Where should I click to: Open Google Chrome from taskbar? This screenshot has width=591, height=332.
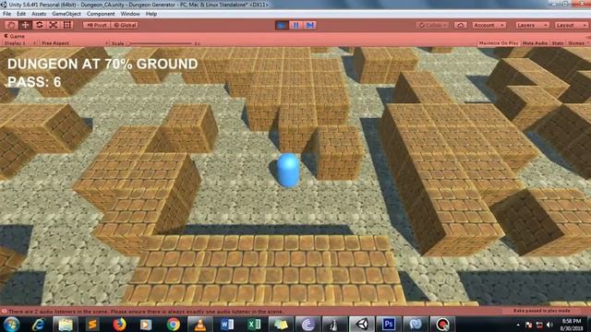pos(173,324)
